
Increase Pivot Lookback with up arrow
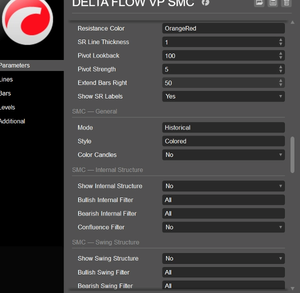pos(280,53)
